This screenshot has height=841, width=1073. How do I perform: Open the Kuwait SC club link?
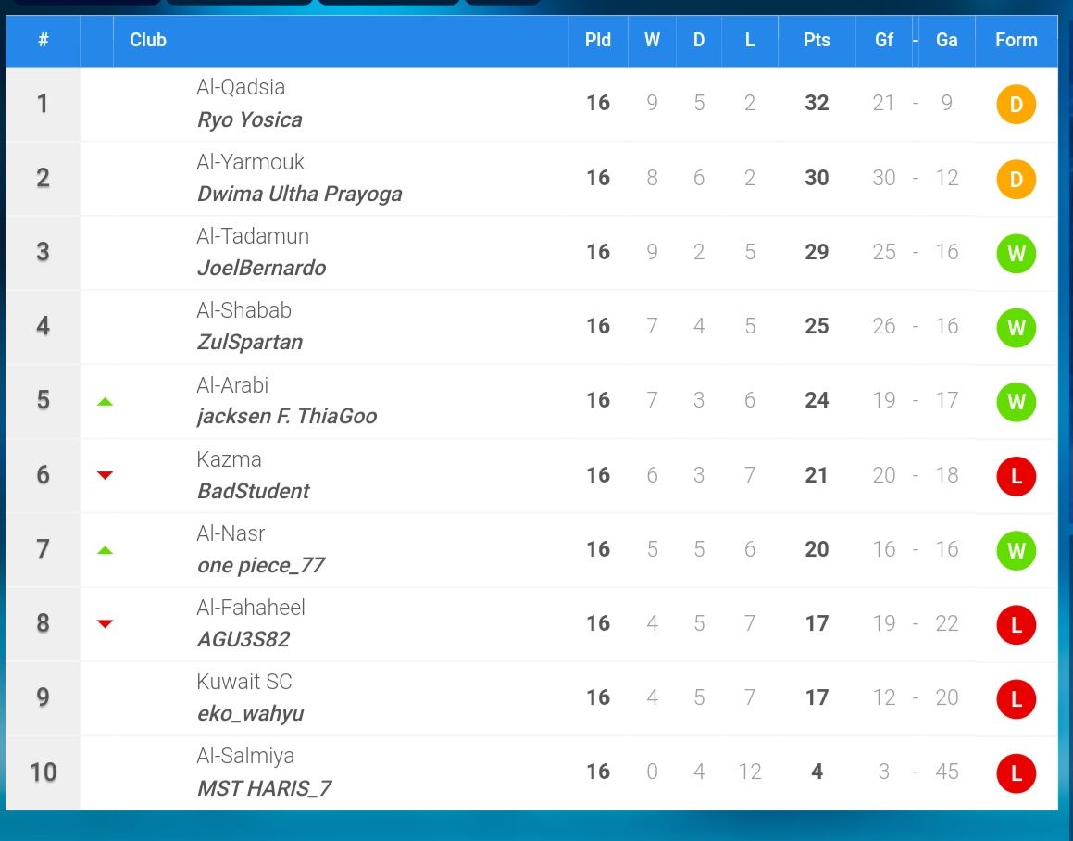tap(244, 682)
